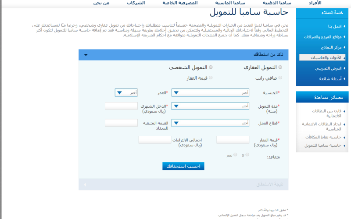The width and height of the screenshot is (351, 219).
Task: Focus the القيمة المتبقية للسداد input field
Action: pyautogui.click(x=121, y=123)
